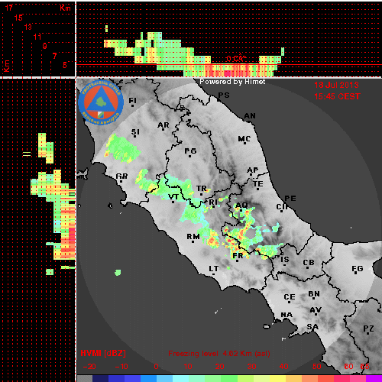This screenshot has height=382, width=382.
Task: Select the time '15:45 CEST'
Action: 337,96
